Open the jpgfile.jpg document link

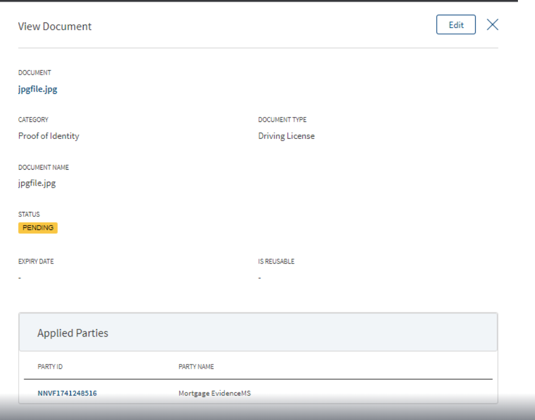click(x=37, y=89)
